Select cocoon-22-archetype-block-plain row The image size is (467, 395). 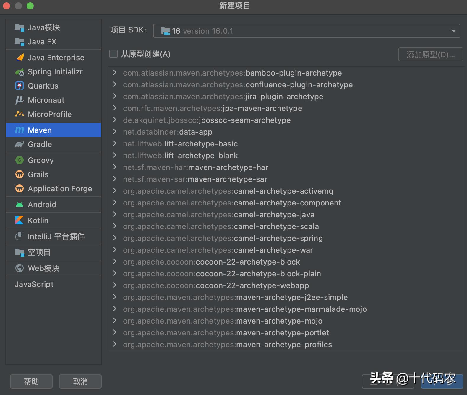[286, 274]
